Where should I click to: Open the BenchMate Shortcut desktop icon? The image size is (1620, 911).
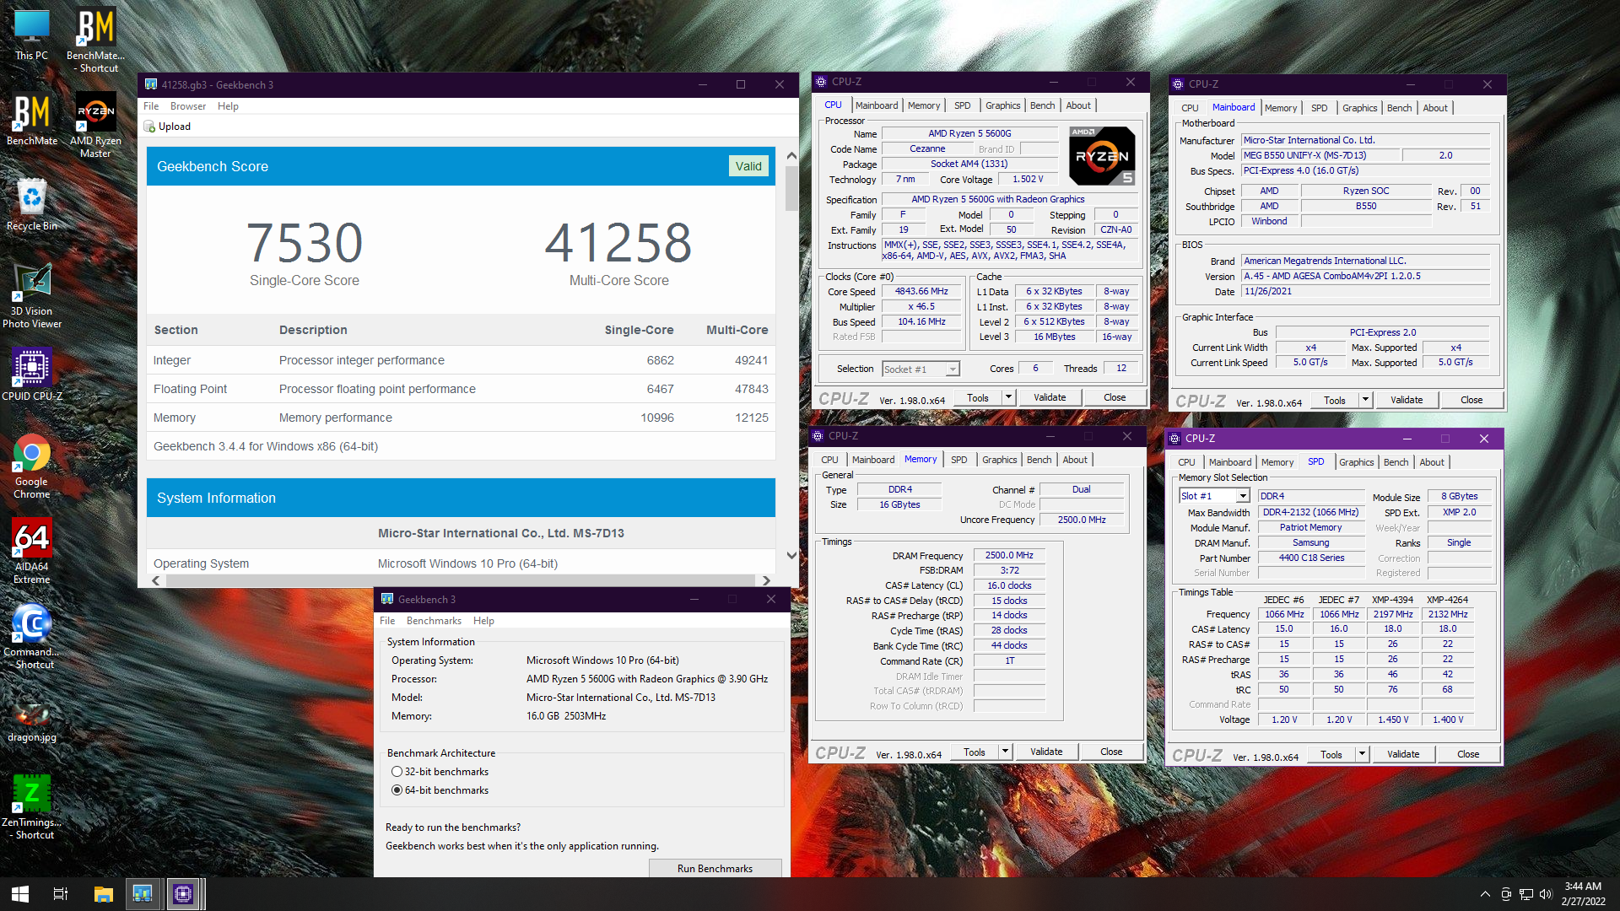click(x=96, y=40)
